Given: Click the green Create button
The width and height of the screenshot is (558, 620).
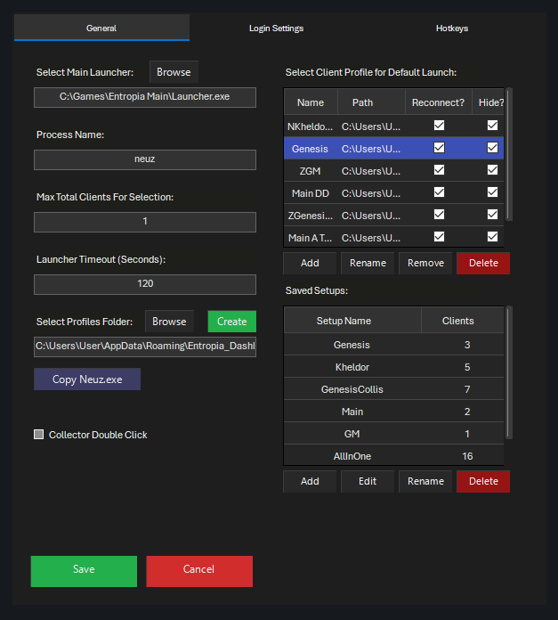Looking at the screenshot, I should (x=231, y=322).
